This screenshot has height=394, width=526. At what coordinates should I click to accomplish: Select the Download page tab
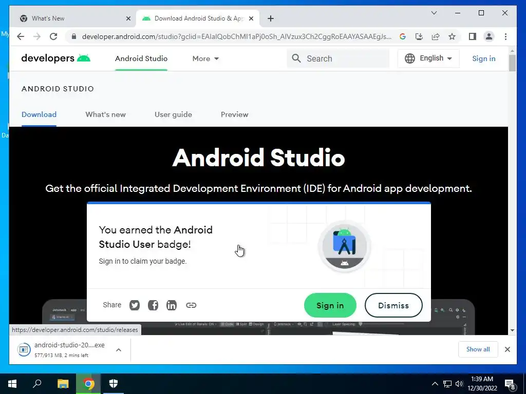[x=39, y=114]
